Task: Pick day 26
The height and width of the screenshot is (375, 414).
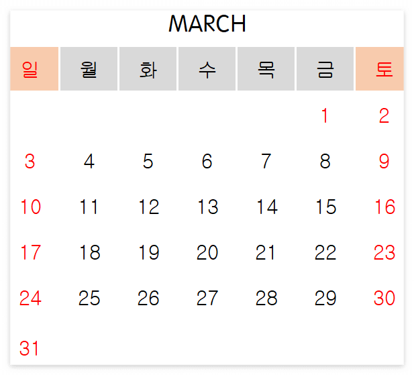Action: [x=148, y=299]
